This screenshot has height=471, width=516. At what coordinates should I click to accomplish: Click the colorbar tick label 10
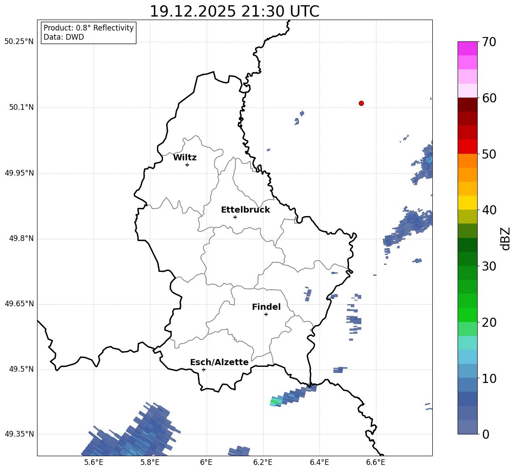(489, 379)
